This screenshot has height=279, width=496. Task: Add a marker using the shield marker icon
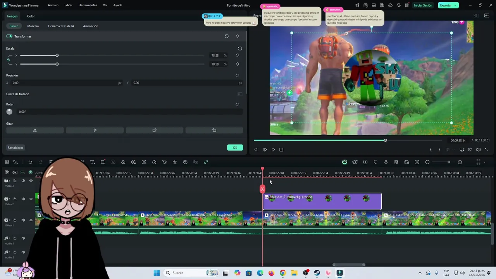coord(375,162)
